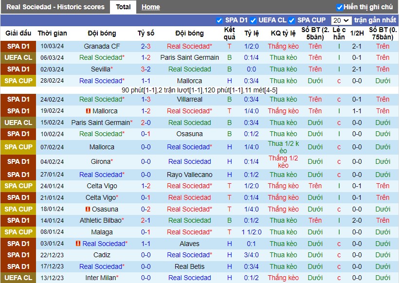Click Real Sociedad - Historic scores title
Screen dimensions: 399x283
(x=55, y=7)
